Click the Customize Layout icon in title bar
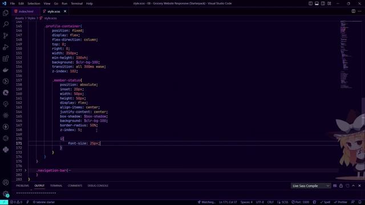This screenshot has width=365, height=205. pos(329,3)
